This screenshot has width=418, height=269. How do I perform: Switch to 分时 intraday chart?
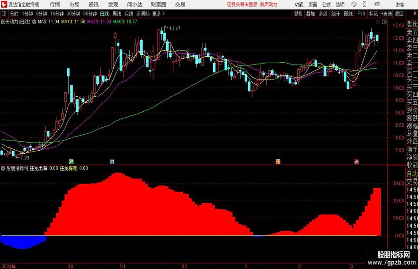(x=15, y=14)
